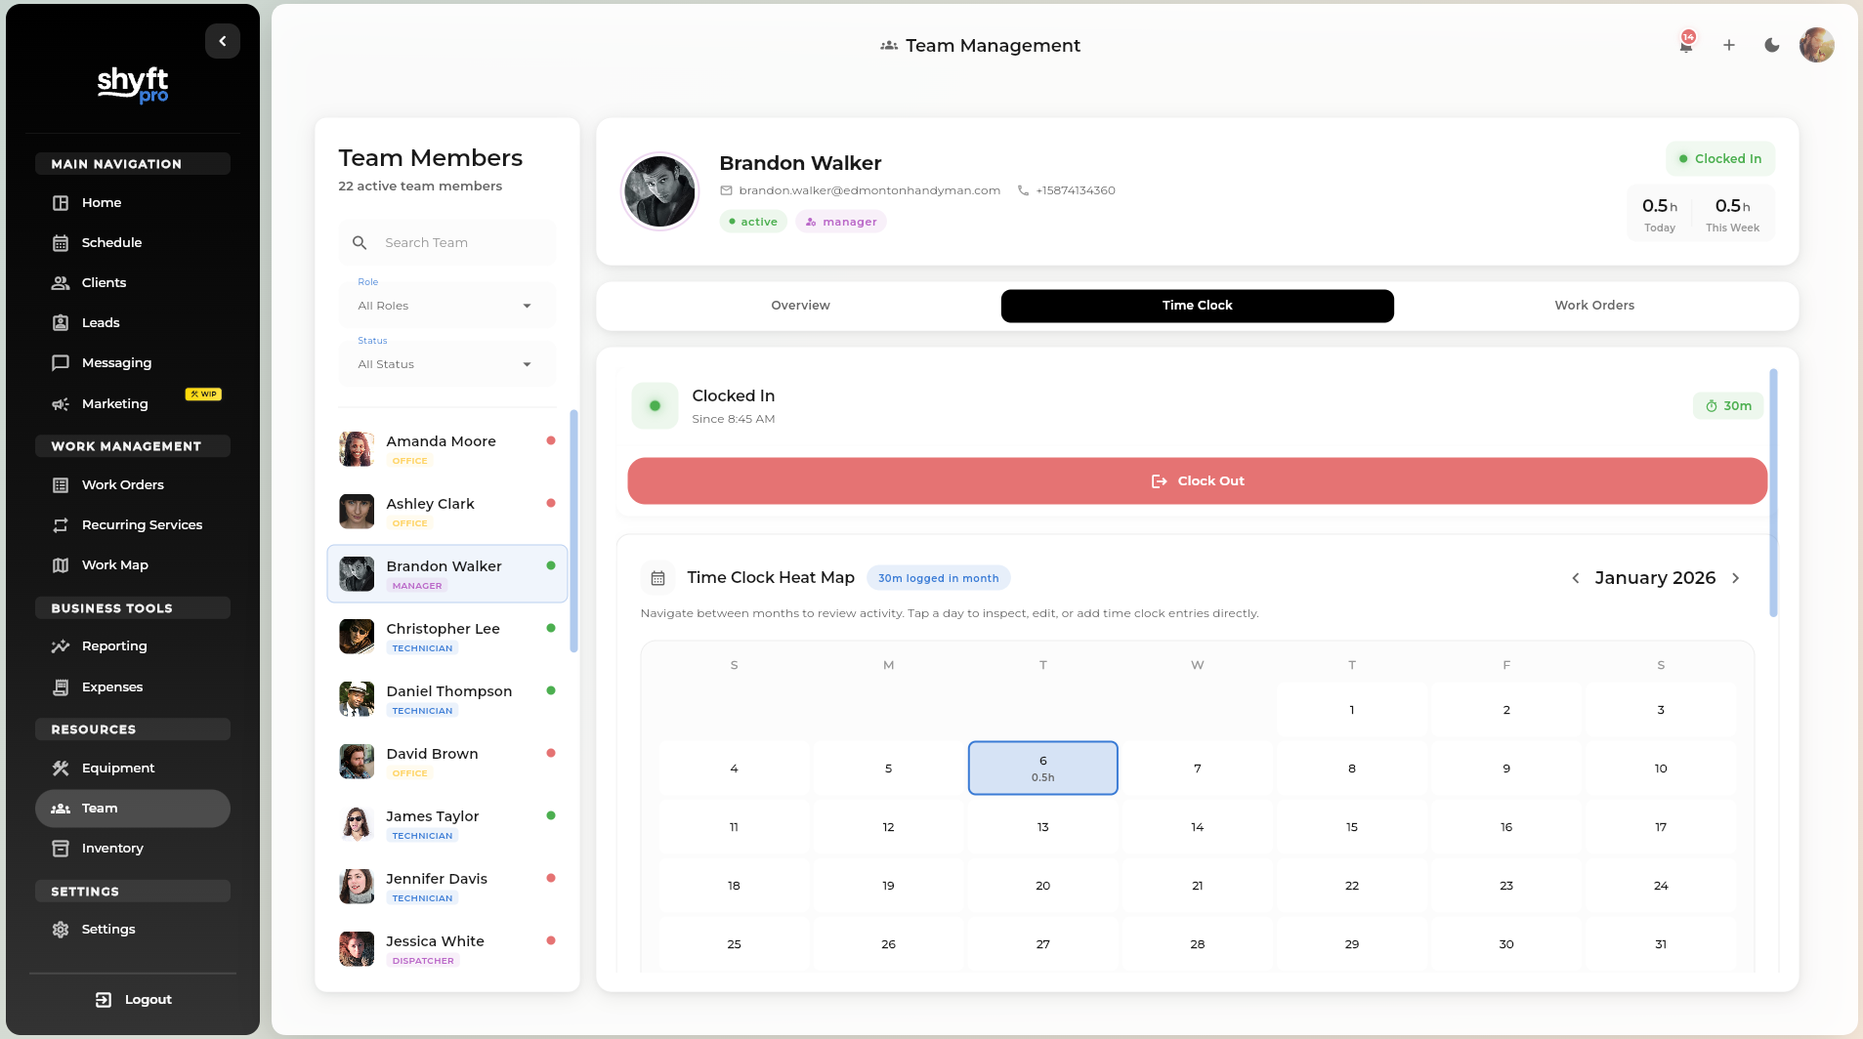
Task: Open Recurring Services from the sidebar
Action: tap(61, 524)
